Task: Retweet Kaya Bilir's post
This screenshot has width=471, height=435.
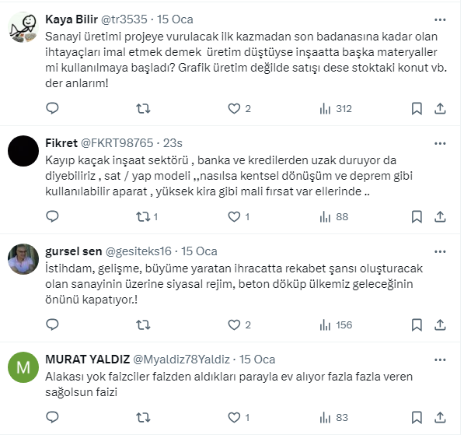Action: click(142, 109)
